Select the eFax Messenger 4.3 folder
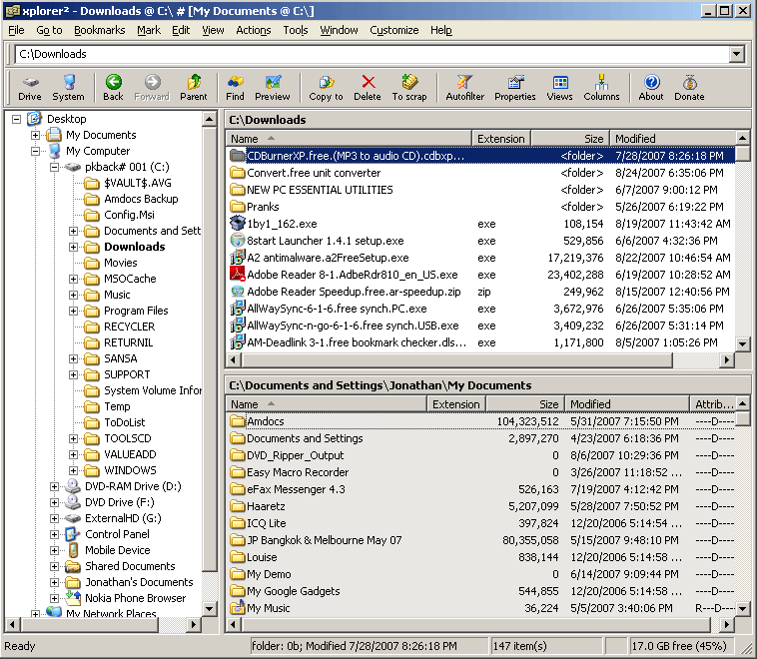Screen dimensions: 757x659 point(480,489)
